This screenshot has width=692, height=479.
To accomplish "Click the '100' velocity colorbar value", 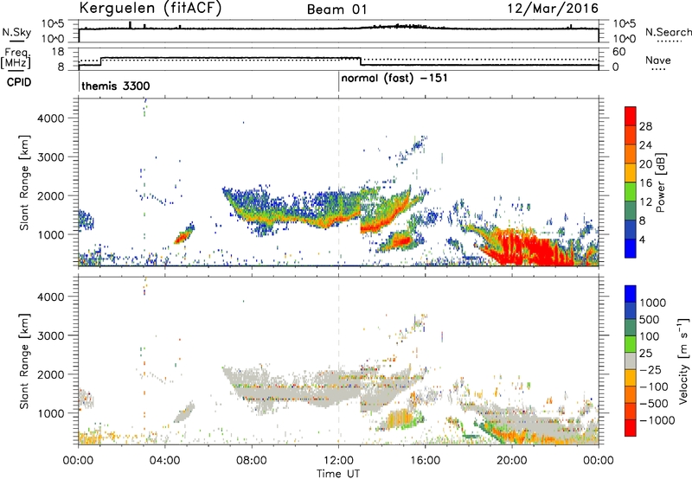I will [x=650, y=336].
